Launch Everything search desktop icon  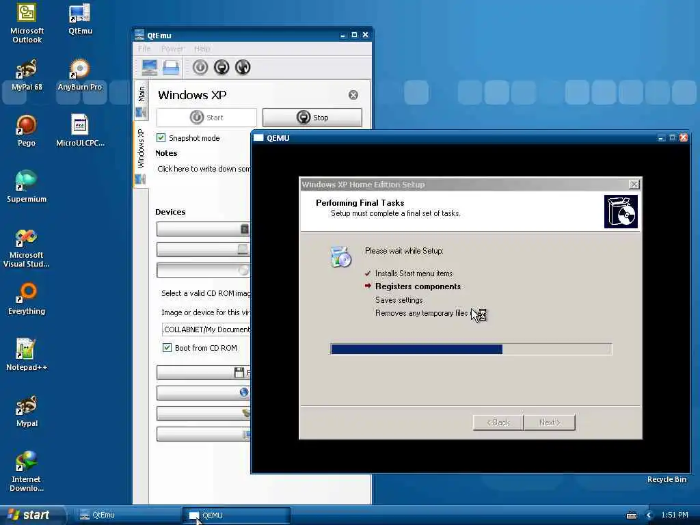coord(27,299)
